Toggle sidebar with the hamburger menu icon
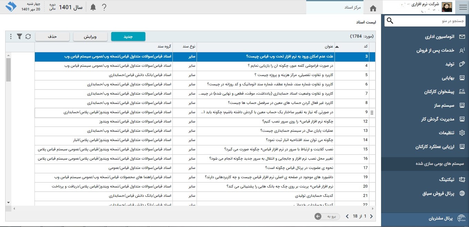Image resolution: width=469 pixels, height=227 pixels. coord(462,7)
